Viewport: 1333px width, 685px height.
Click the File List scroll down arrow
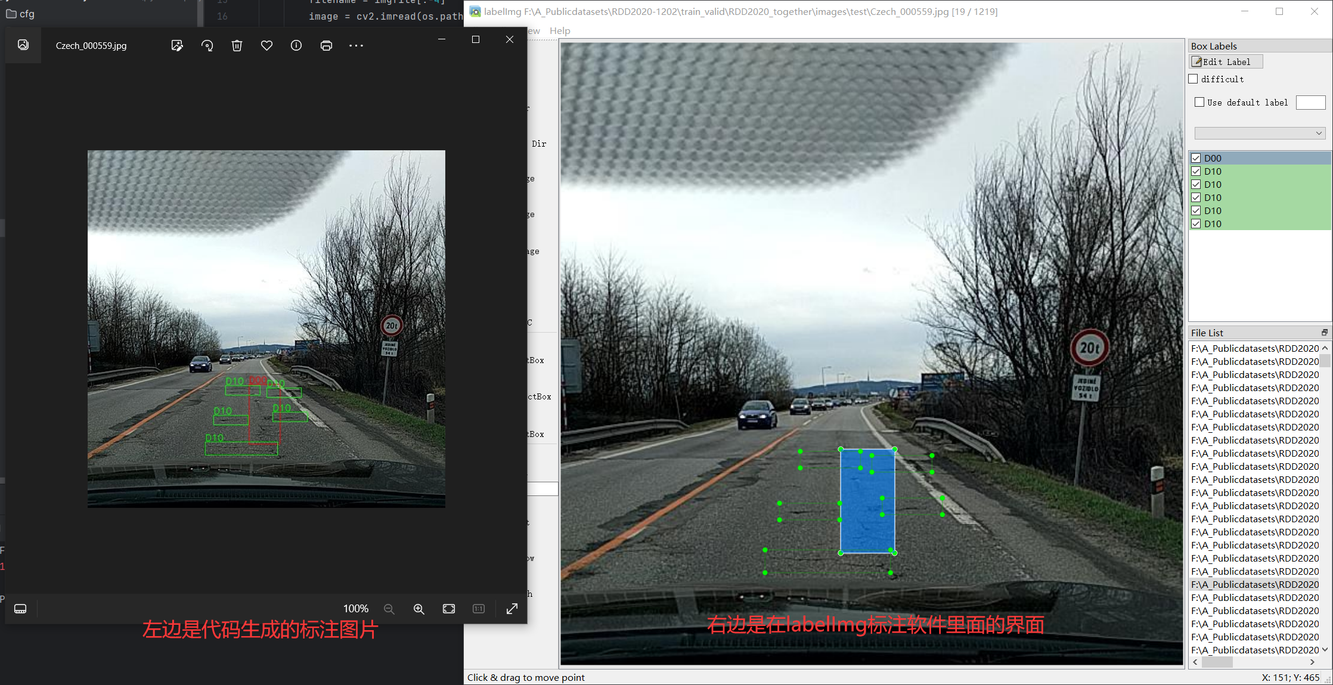tap(1325, 650)
